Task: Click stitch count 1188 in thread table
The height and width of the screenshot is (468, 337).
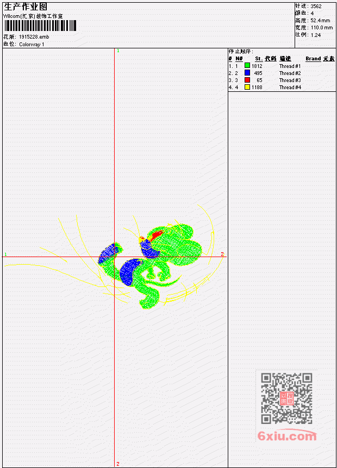Action: tap(257, 88)
